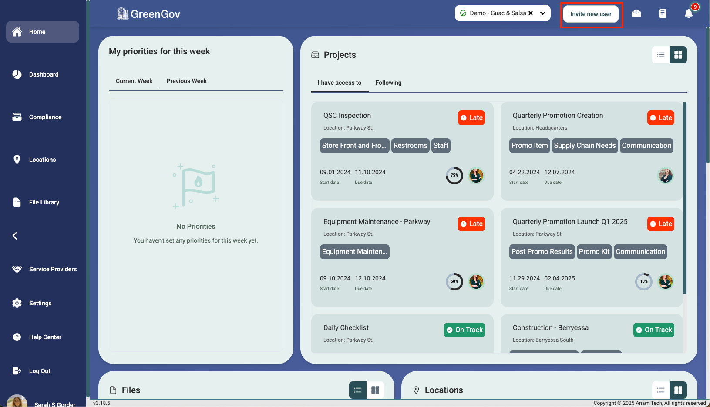710x407 pixels.
Task: Open the Daily Checklist project card
Action: click(402, 334)
